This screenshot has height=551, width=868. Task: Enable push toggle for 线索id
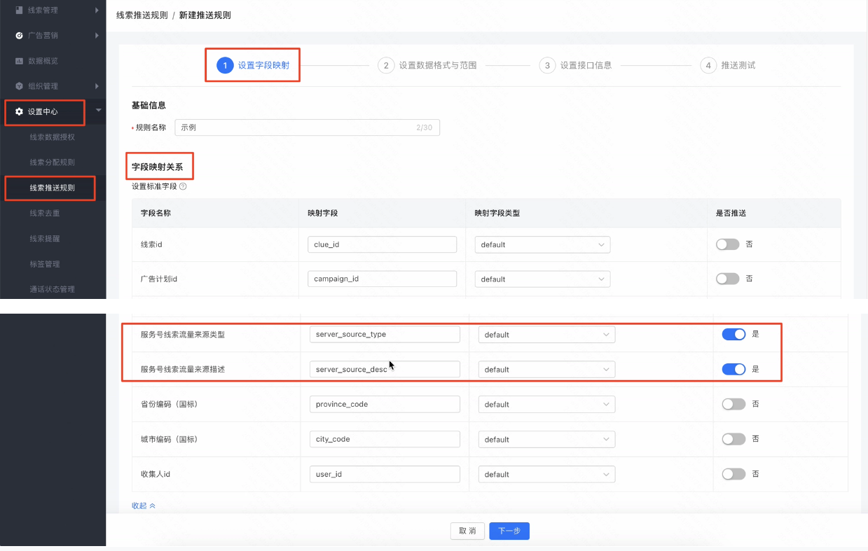[727, 244]
